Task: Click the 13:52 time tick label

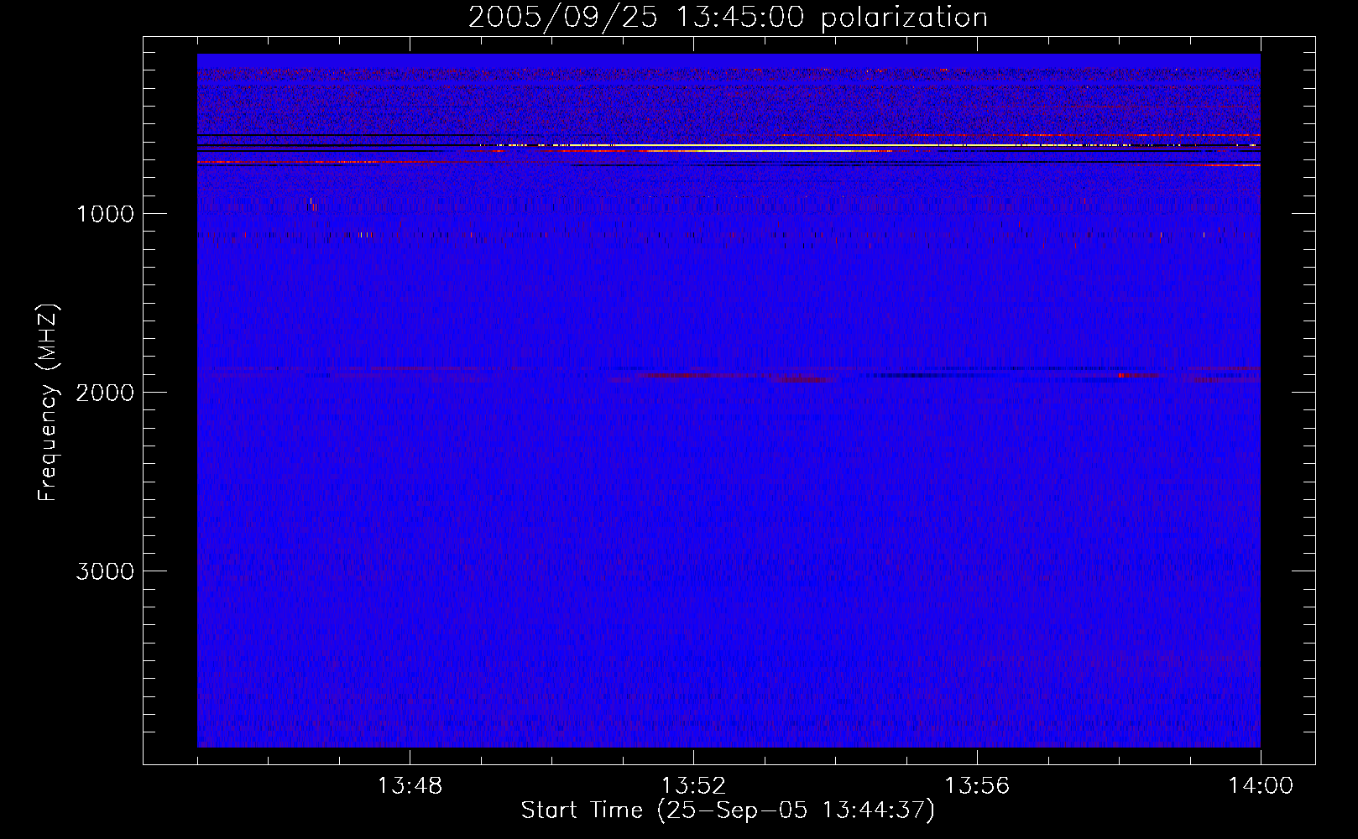Action: tap(693, 786)
